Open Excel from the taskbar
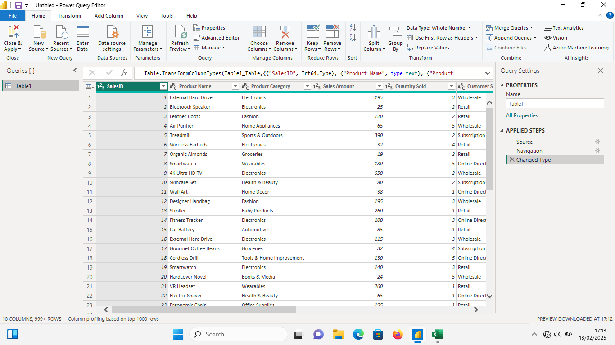This screenshot has width=615, height=345. [437, 334]
